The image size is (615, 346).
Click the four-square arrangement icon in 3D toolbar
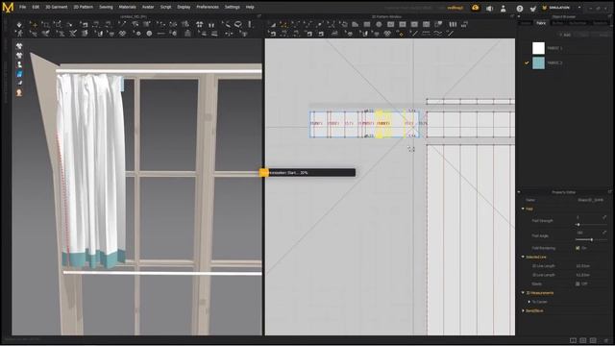click(199, 24)
